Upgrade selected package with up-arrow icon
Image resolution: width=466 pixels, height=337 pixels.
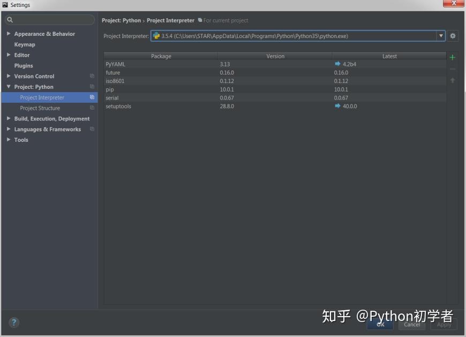453,79
